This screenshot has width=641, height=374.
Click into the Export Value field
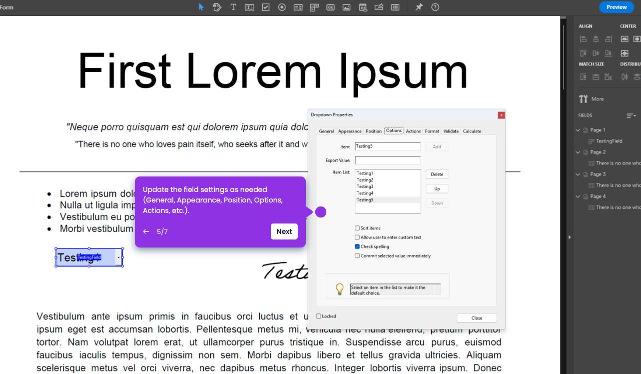click(x=388, y=160)
